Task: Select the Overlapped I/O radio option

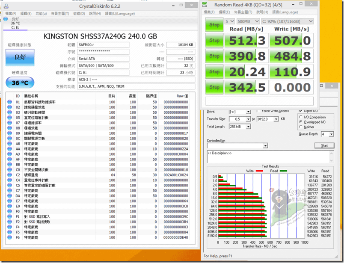Action: point(301,122)
